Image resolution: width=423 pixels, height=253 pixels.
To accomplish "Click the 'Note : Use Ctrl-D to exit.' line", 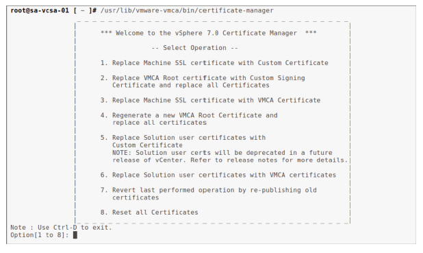I will point(61,228).
